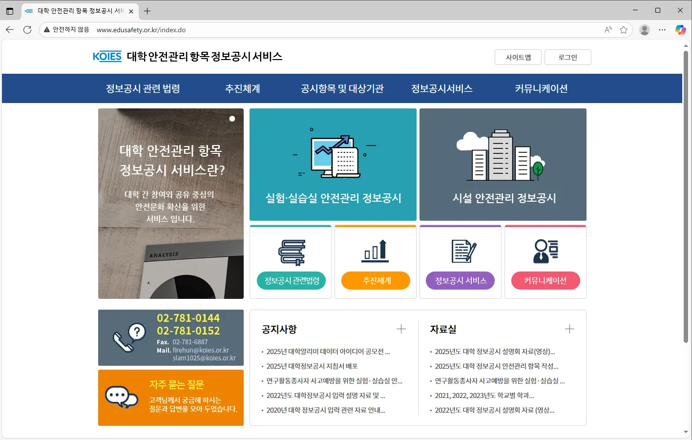Viewport: 692px width, 440px height.
Task: Click the document and pencil icon for 정보공시 서비스
Action: pyautogui.click(x=460, y=251)
